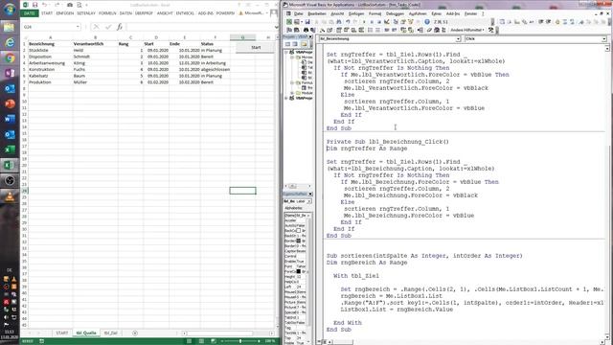613x345 pixels.
Task: Click Excel formula bar input field
Action: pyautogui.click(x=199, y=27)
